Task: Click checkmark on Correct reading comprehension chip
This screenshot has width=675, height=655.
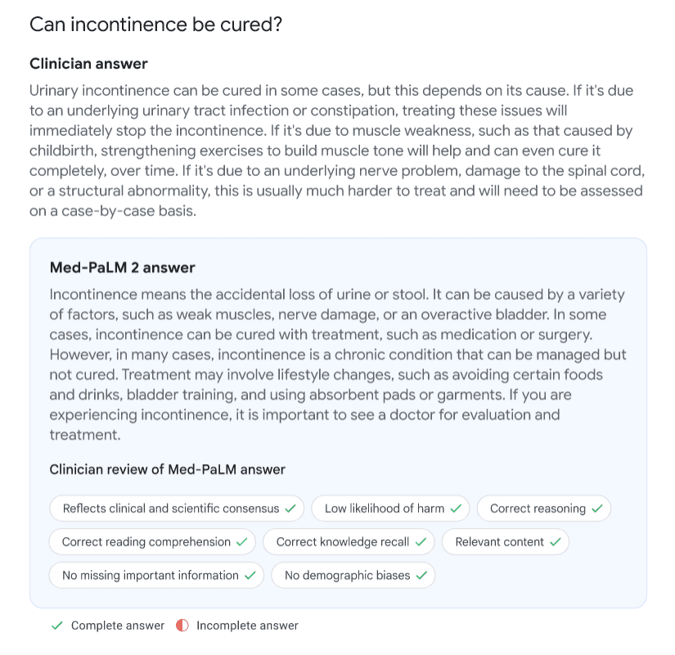Action: tap(242, 542)
